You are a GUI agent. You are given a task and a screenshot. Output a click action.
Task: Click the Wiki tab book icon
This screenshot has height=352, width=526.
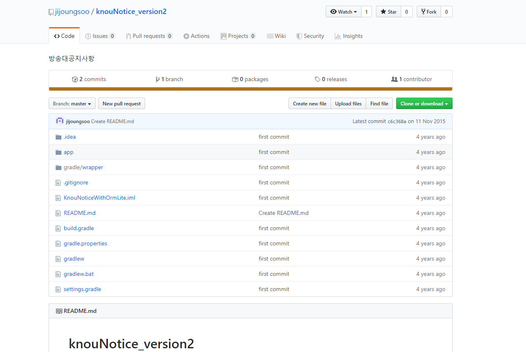pyautogui.click(x=270, y=36)
